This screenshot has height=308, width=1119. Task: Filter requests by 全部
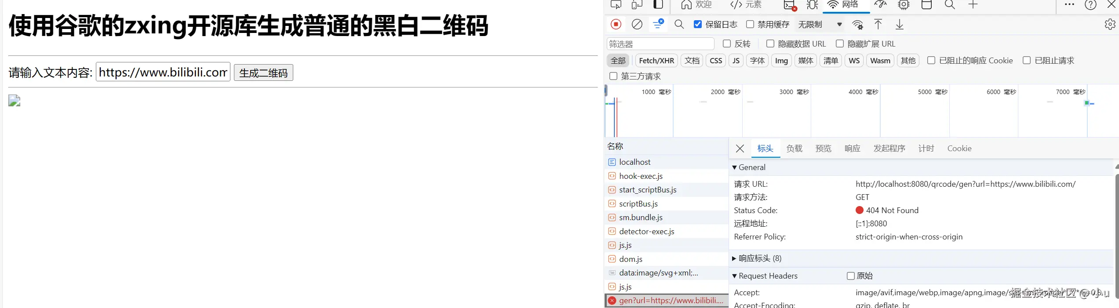(x=618, y=61)
